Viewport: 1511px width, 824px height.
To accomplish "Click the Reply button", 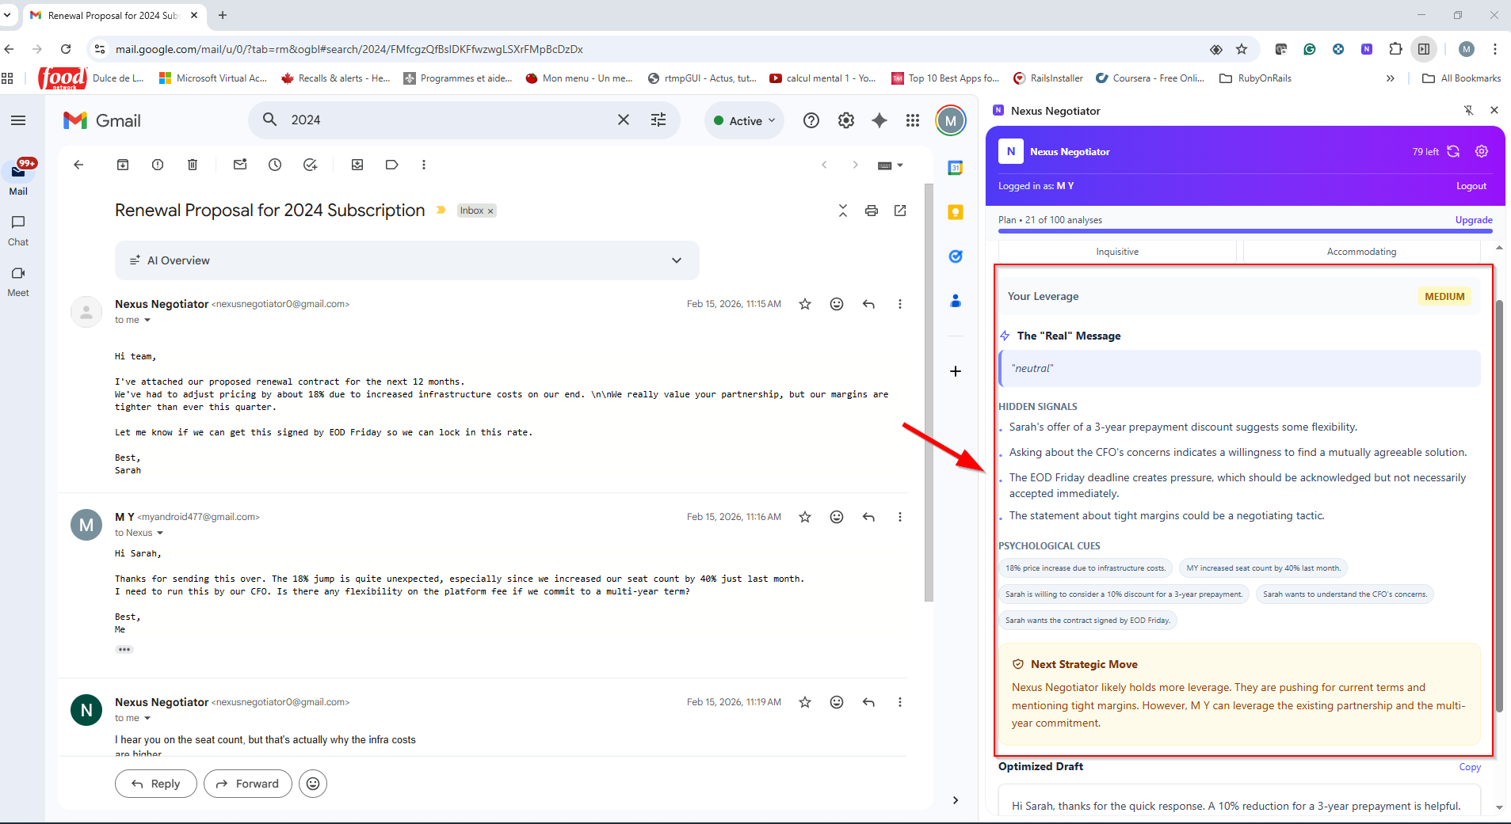I will click(x=156, y=784).
